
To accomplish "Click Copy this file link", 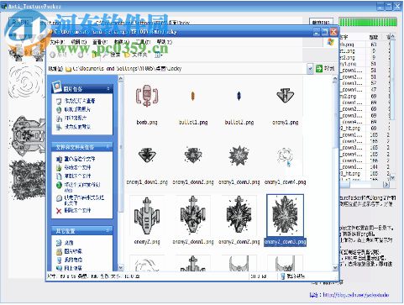I will click(x=73, y=176).
